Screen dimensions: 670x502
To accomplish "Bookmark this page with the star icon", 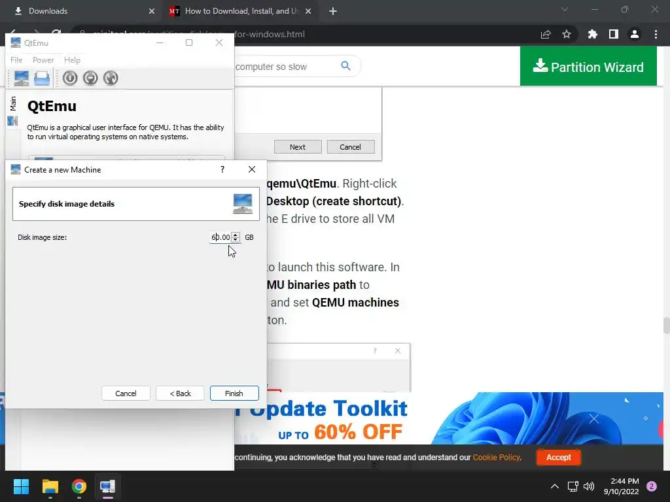I will (x=567, y=35).
